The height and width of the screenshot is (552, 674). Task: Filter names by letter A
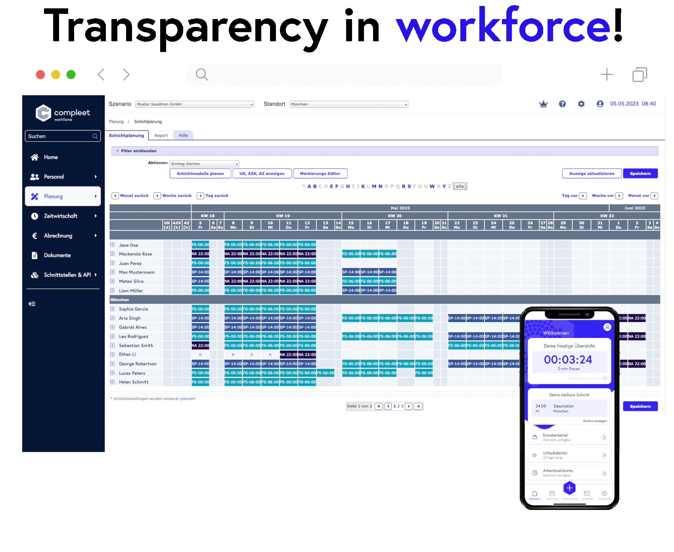tap(309, 187)
